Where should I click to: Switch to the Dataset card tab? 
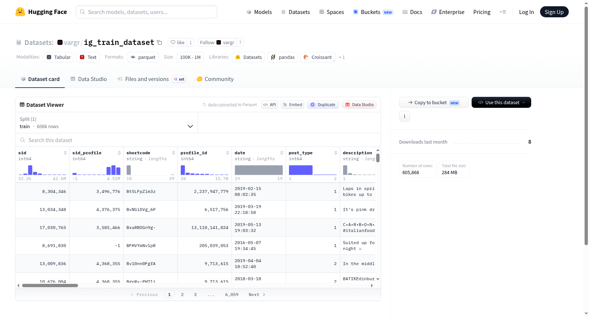[x=40, y=79]
